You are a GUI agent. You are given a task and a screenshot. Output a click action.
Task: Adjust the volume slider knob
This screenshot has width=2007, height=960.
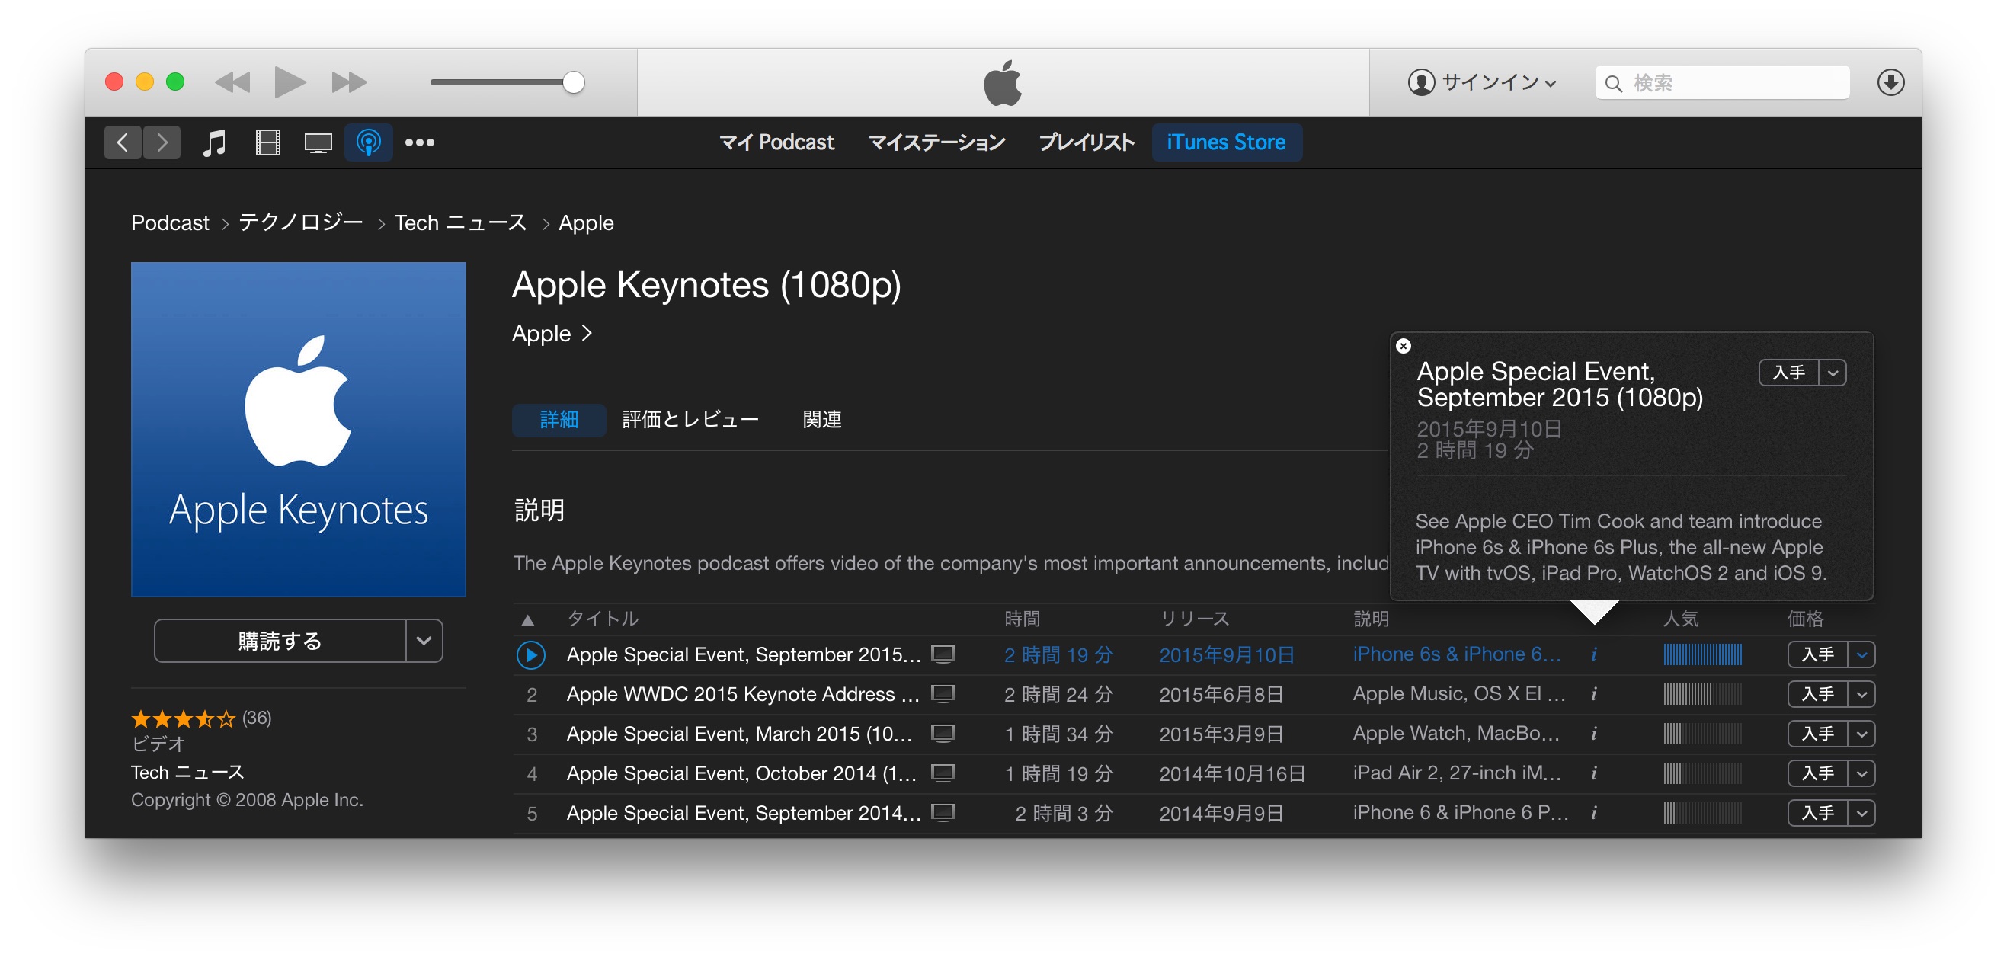(x=574, y=82)
